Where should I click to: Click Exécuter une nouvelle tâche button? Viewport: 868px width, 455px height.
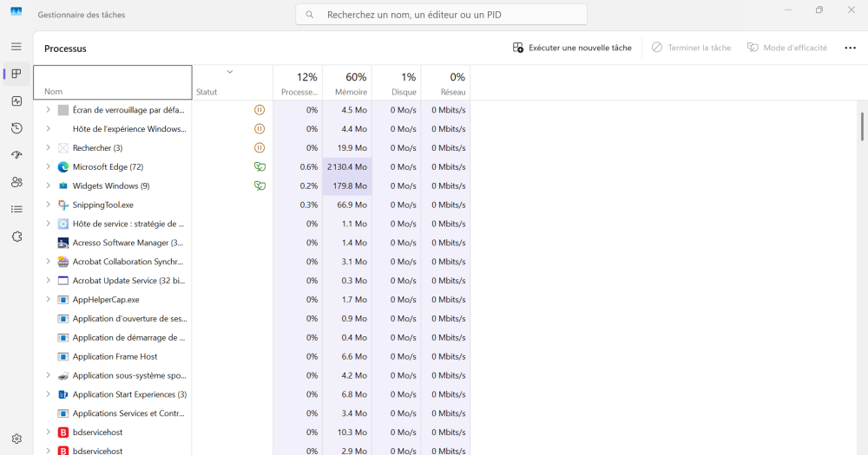coord(572,48)
